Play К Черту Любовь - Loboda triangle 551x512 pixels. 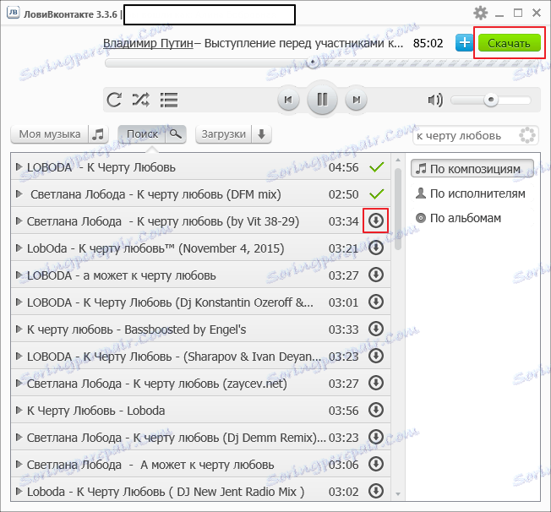[x=19, y=410]
